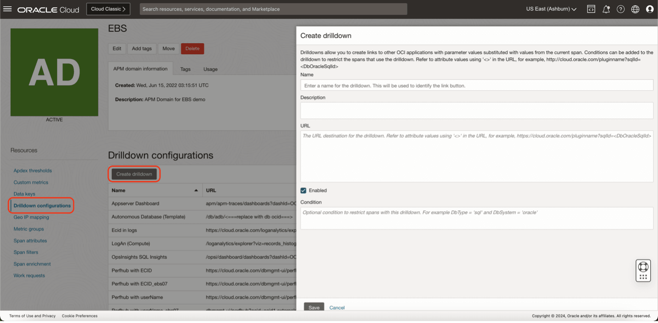Open Data keys in Resources

pyautogui.click(x=24, y=194)
